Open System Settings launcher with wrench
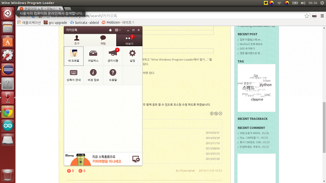 click(x=8, y=55)
